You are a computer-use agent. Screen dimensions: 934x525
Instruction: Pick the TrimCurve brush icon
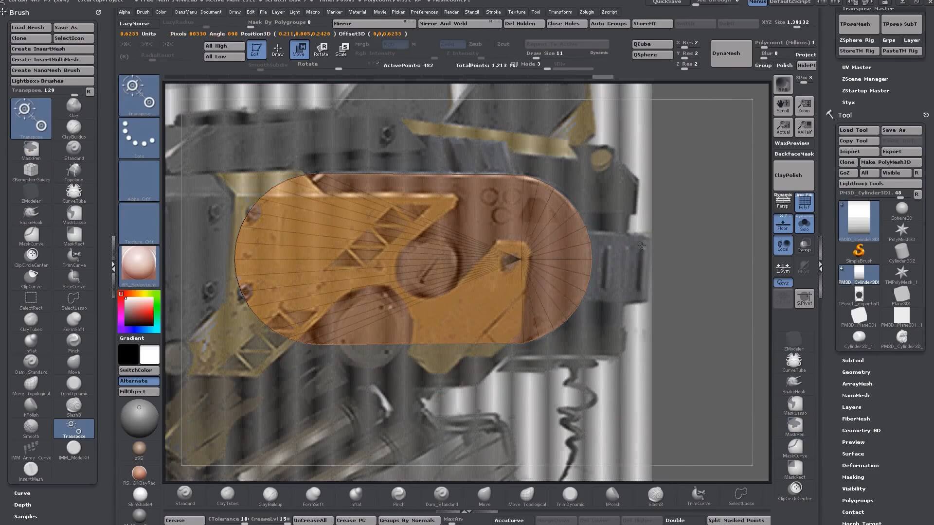pyautogui.click(x=73, y=256)
